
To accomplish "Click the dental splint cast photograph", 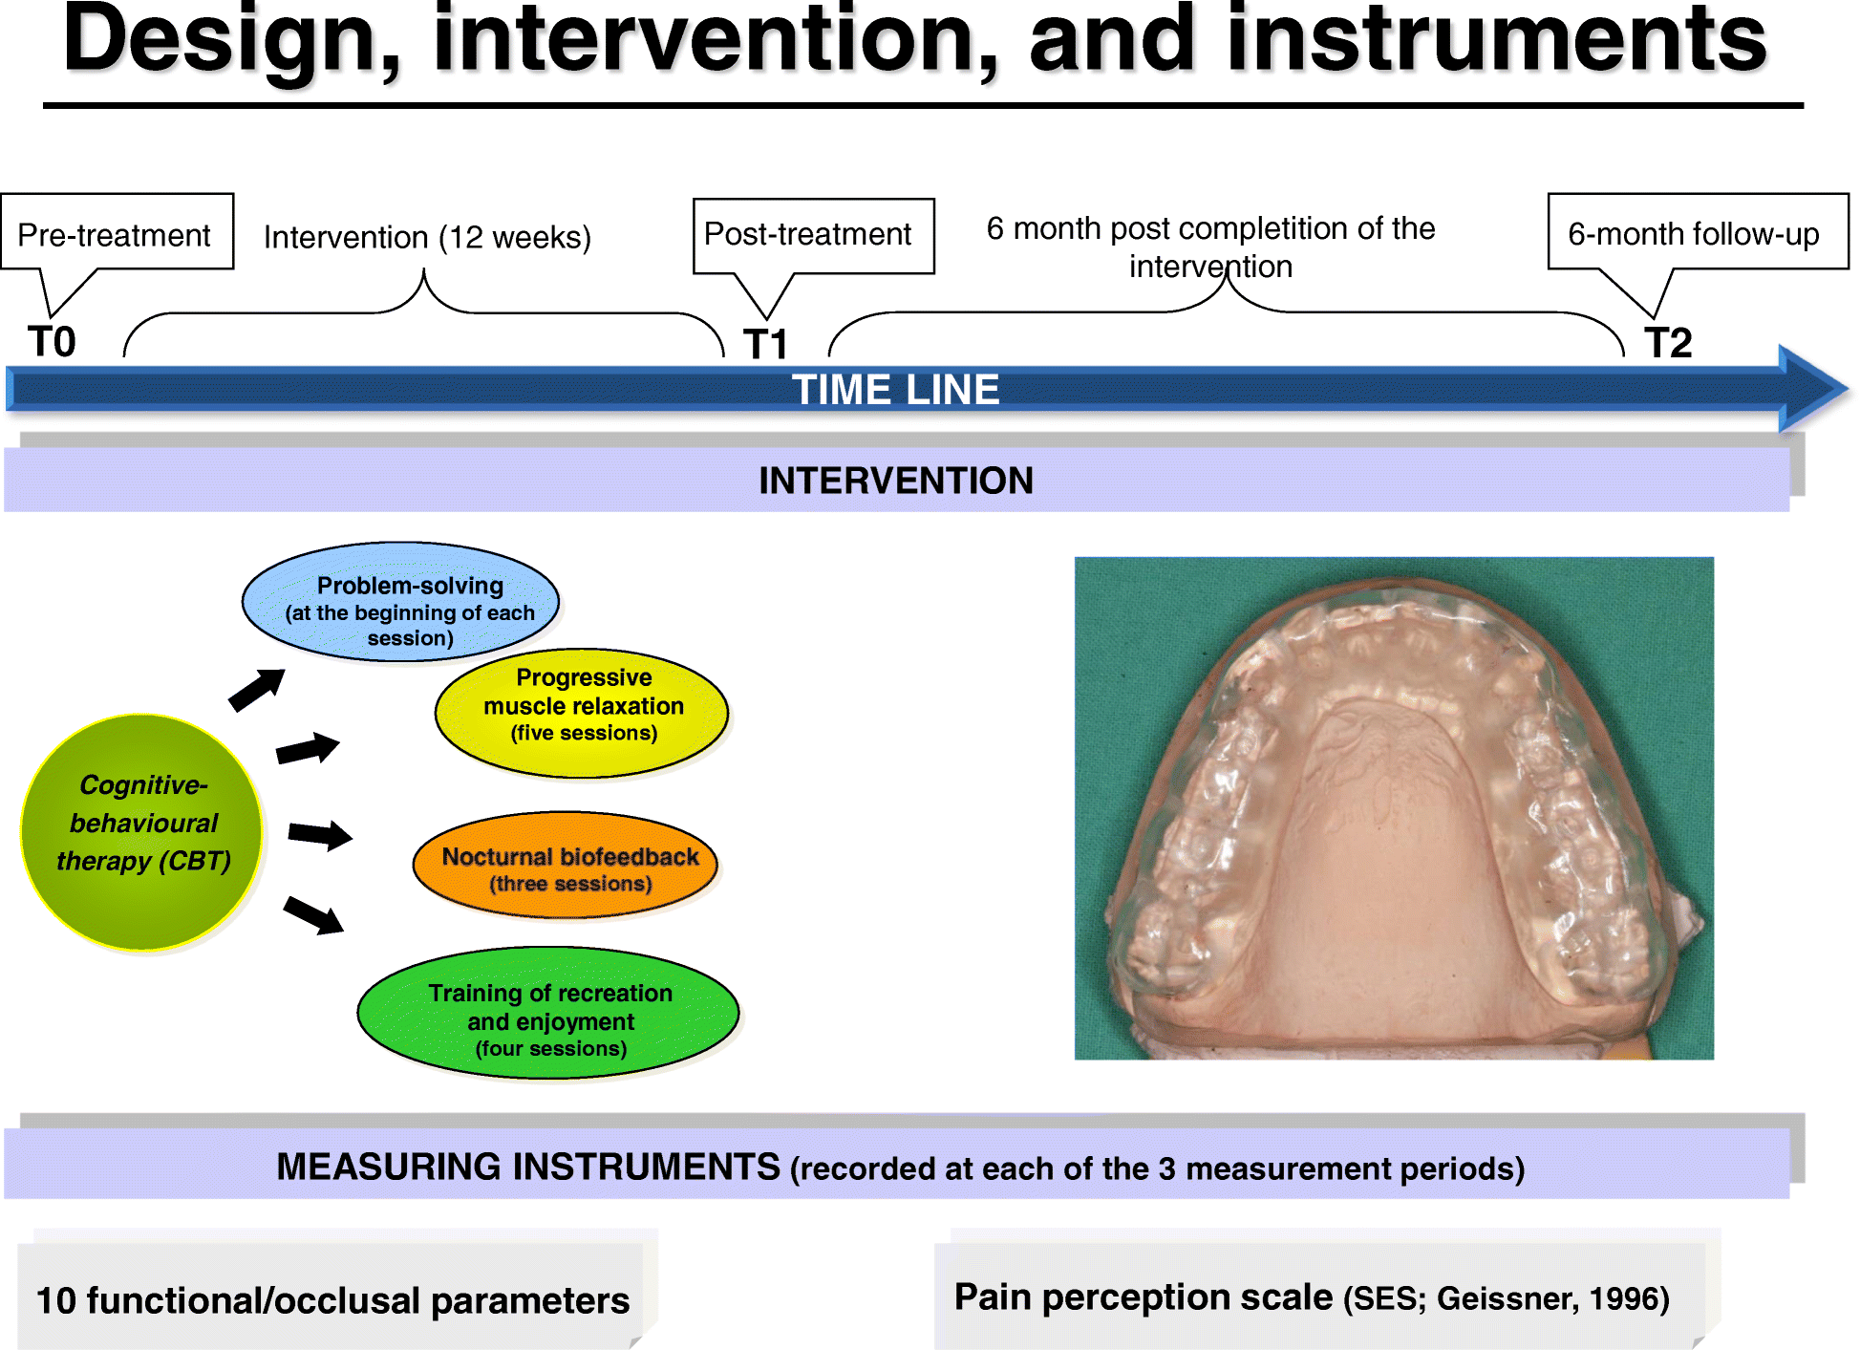I will click(1394, 808).
